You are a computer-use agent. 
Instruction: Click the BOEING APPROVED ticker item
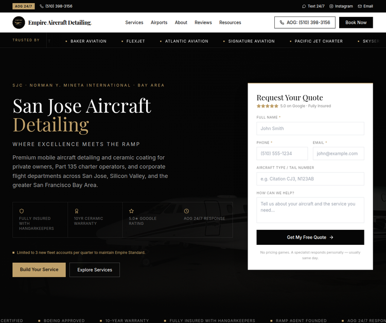(x=64, y=320)
